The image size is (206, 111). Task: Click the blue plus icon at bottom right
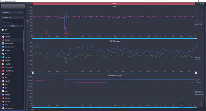click(x=202, y=104)
